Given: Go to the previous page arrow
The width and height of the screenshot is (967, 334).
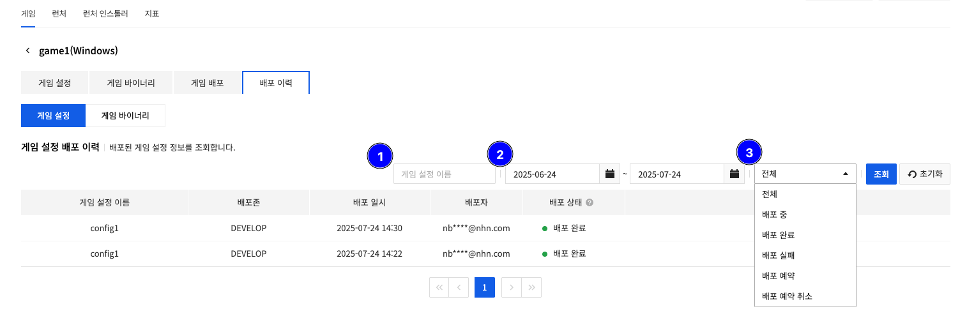Looking at the screenshot, I should point(459,288).
